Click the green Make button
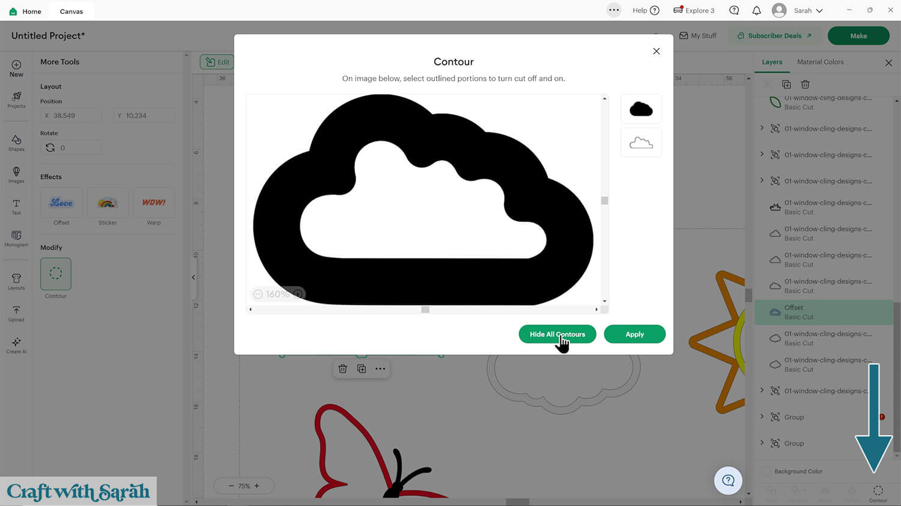 (858, 35)
